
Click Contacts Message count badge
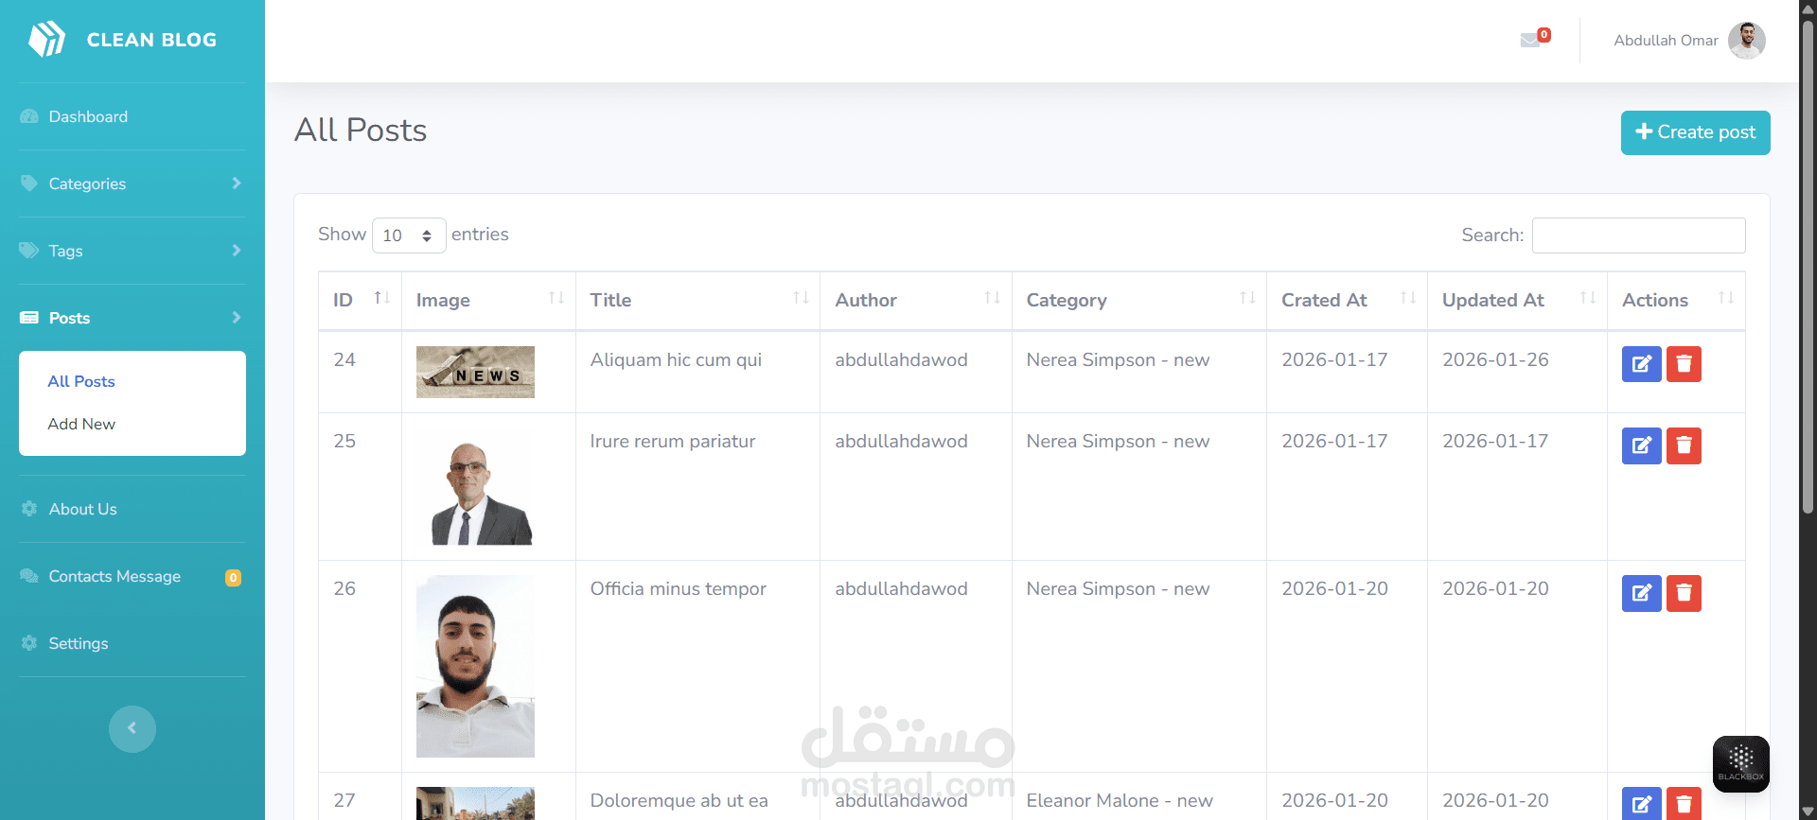233,577
